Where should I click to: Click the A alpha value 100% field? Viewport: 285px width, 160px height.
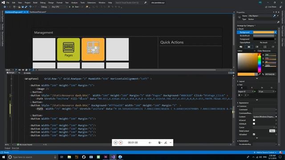pos(270,65)
